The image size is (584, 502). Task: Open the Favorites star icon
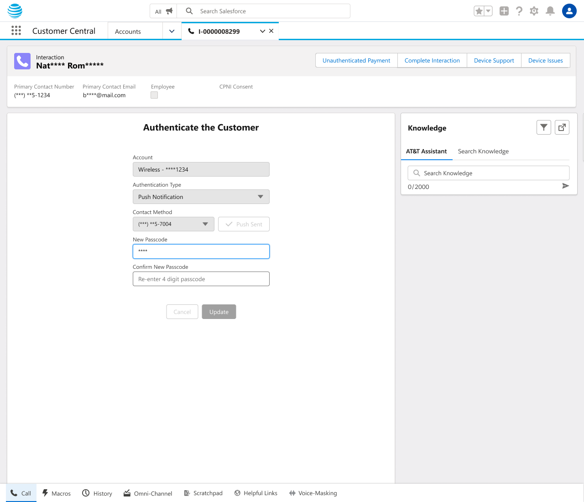[479, 11]
